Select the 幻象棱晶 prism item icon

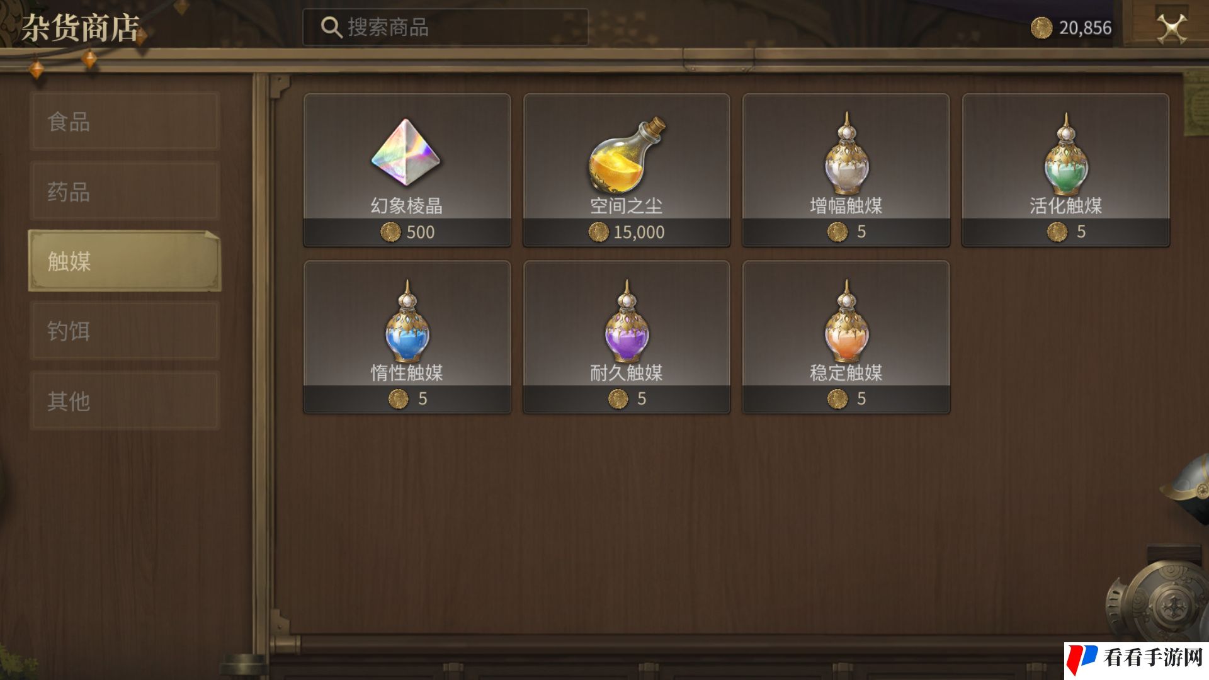(x=406, y=152)
